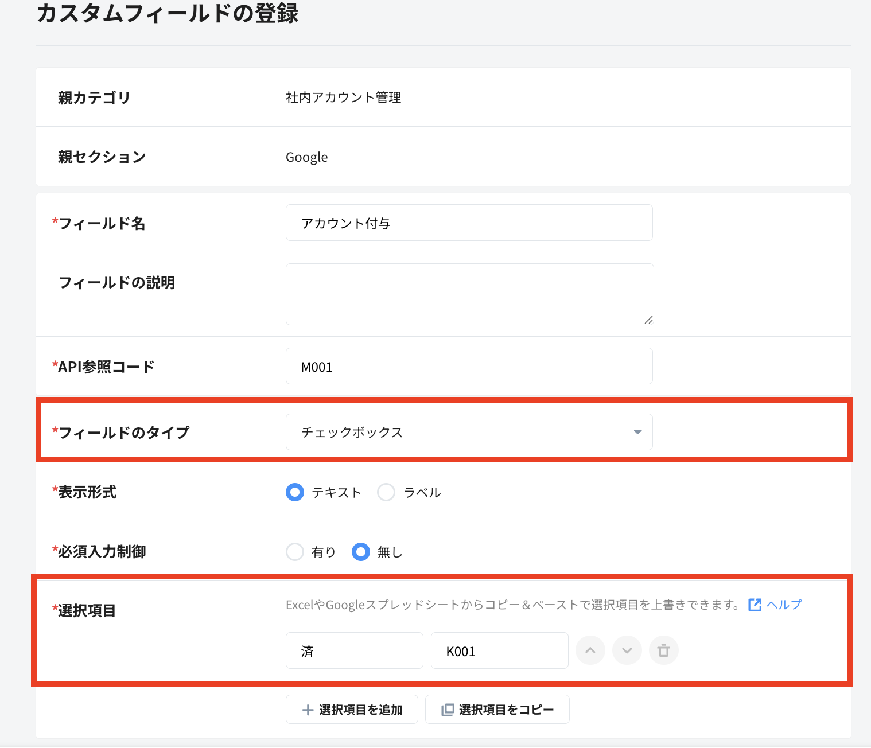The image size is (871, 748).
Task: Click the move-up arrow icon for 済 option
Action: [590, 650]
